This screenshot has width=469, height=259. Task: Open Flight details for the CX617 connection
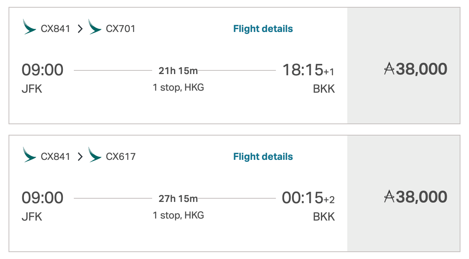pos(262,156)
